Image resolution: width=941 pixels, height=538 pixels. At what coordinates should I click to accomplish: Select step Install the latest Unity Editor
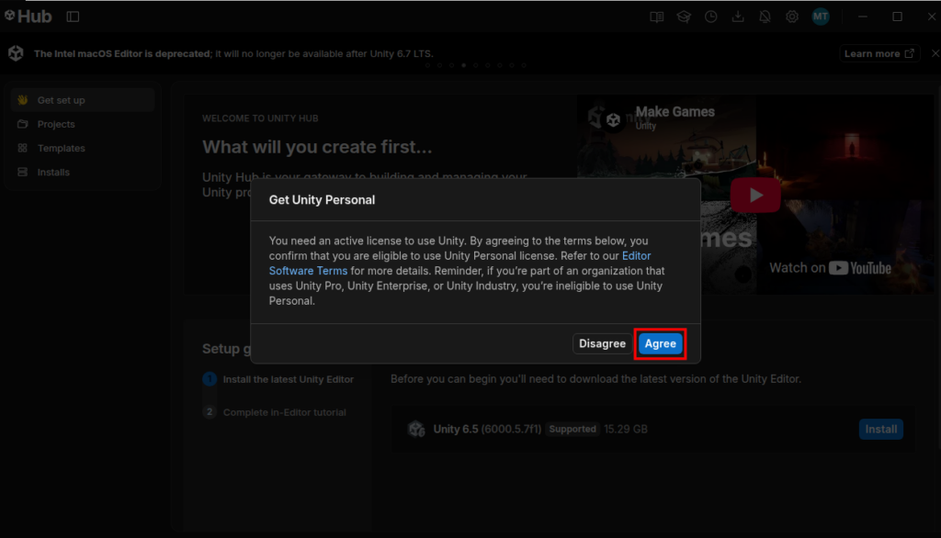point(278,379)
